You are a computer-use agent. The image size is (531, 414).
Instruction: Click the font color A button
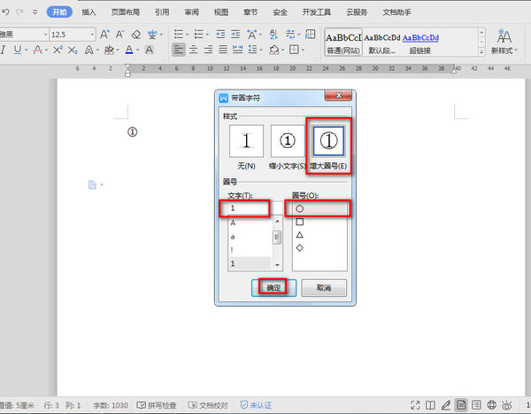click(130, 50)
